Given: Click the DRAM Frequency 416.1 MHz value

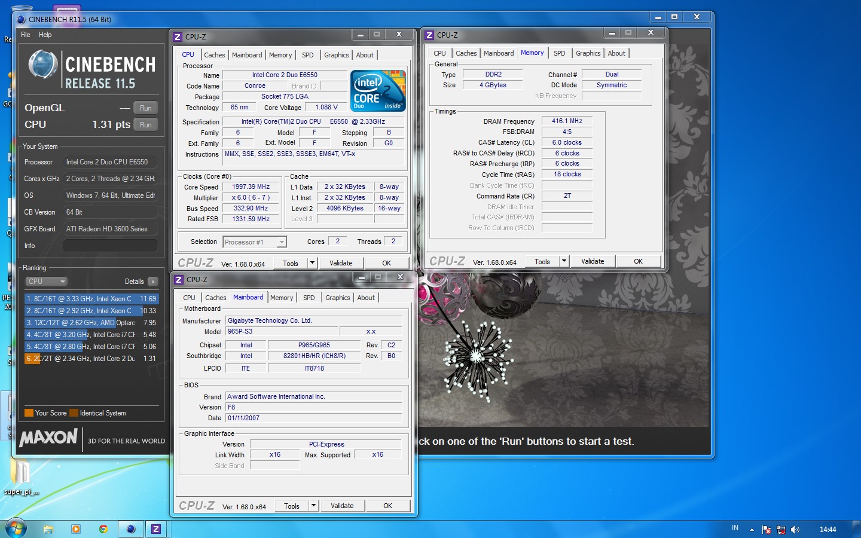Looking at the screenshot, I should (x=567, y=121).
